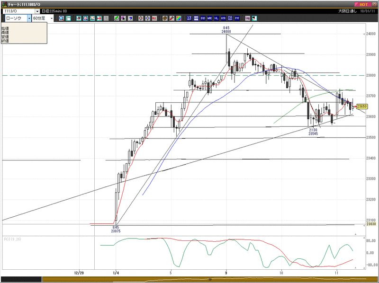The height and width of the screenshot is (283, 379).
Task: Click the pink HOT button
Action: [x=363, y=4]
